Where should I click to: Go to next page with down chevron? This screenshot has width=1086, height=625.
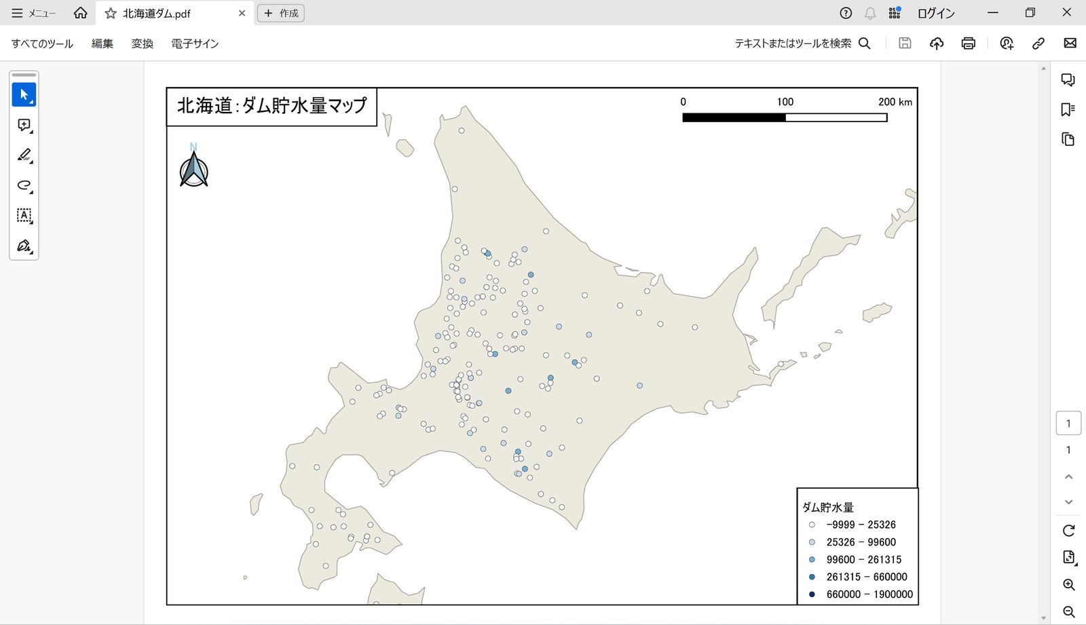(x=1068, y=502)
